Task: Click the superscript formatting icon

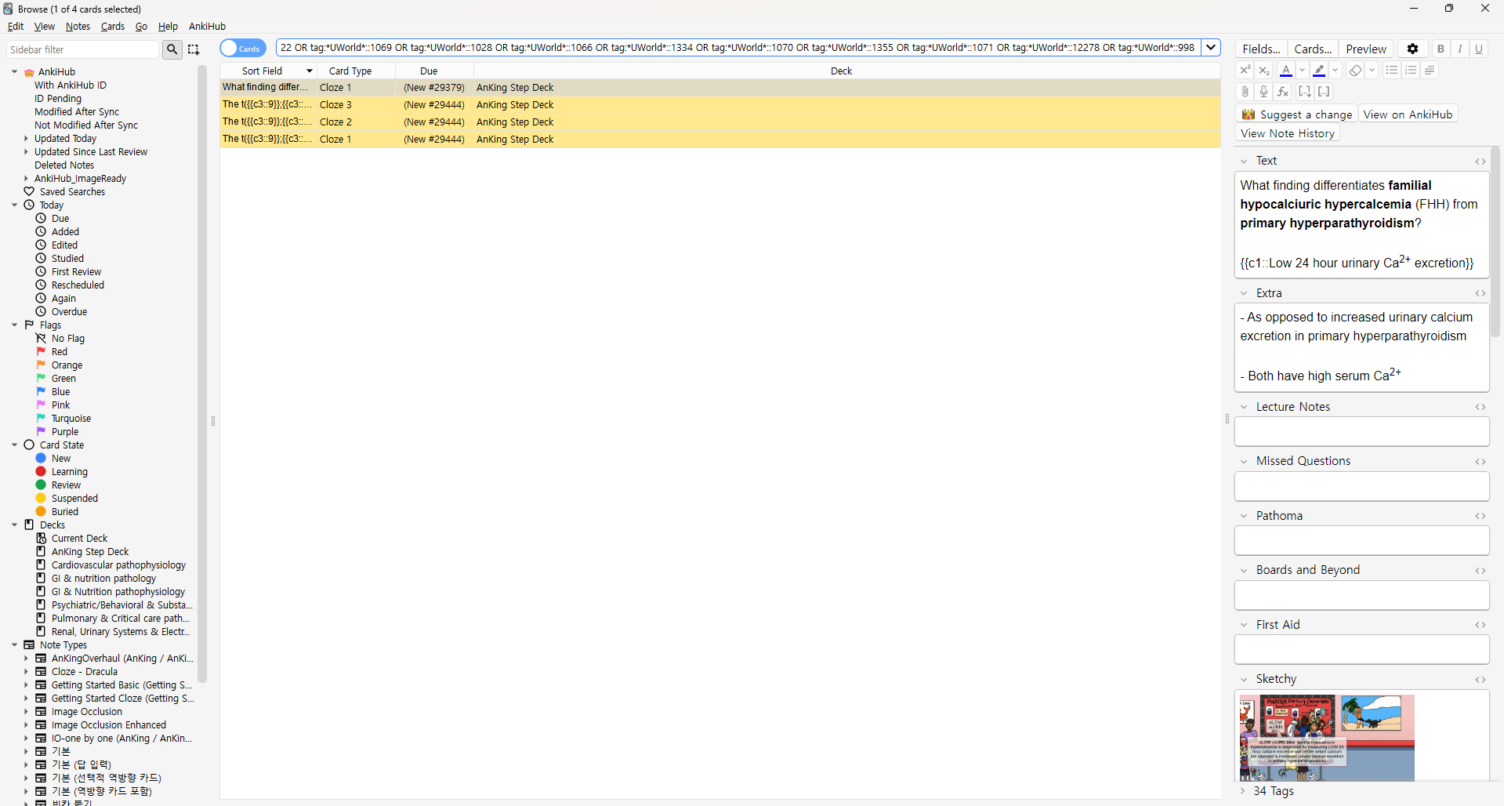Action: (1245, 71)
